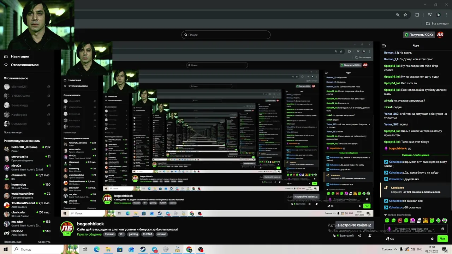Open the Windows Task View icon
This screenshot has height=254, width=452.
coord(85,249)
